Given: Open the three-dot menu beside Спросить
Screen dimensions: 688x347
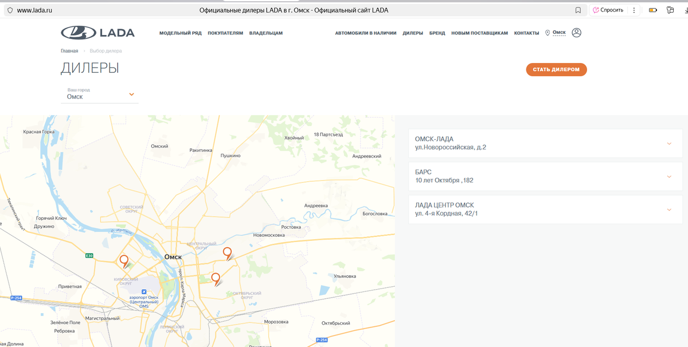Looking at the screenshot, I should point(634,10).
